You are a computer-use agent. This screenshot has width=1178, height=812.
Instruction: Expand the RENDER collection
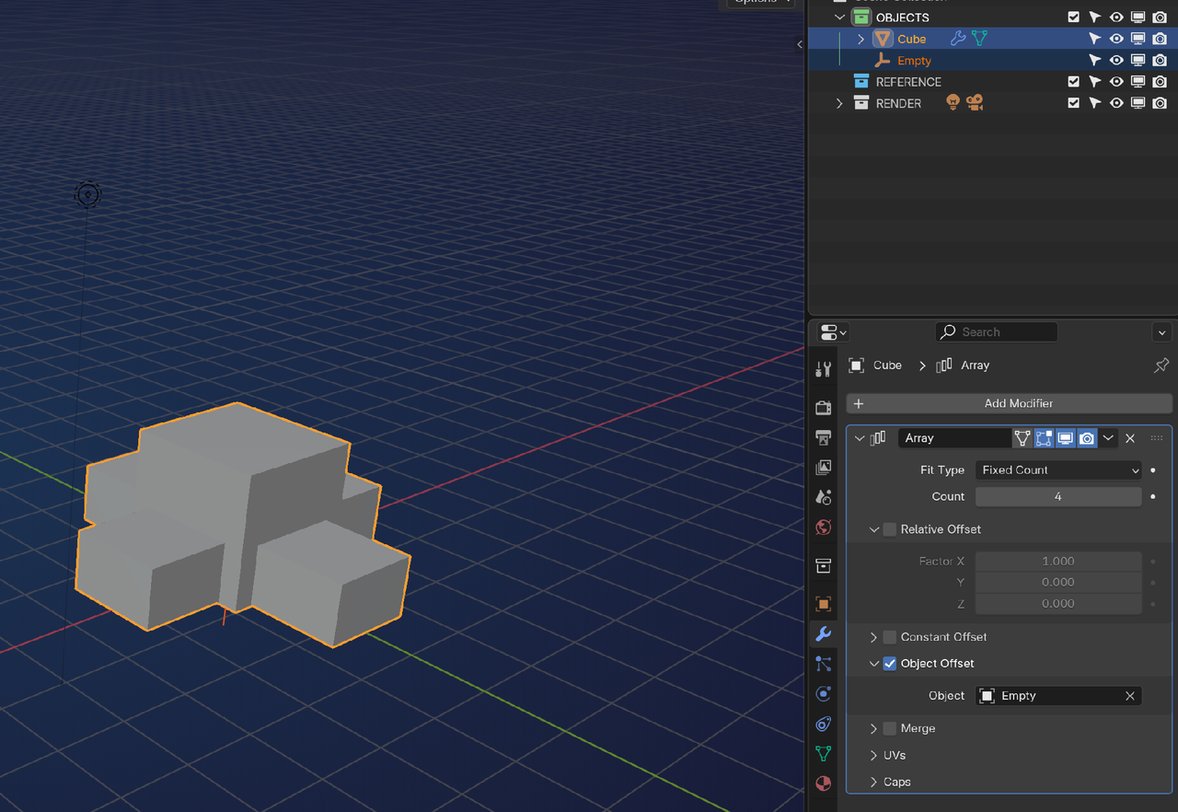839,103
